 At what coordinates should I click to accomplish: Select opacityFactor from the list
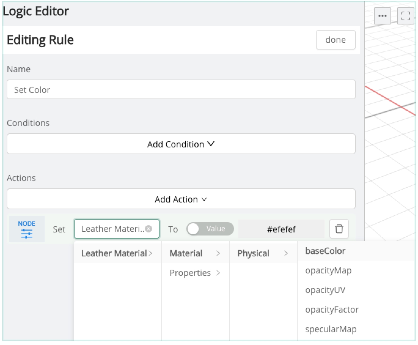pyautogui.click(x=332, y=310)
